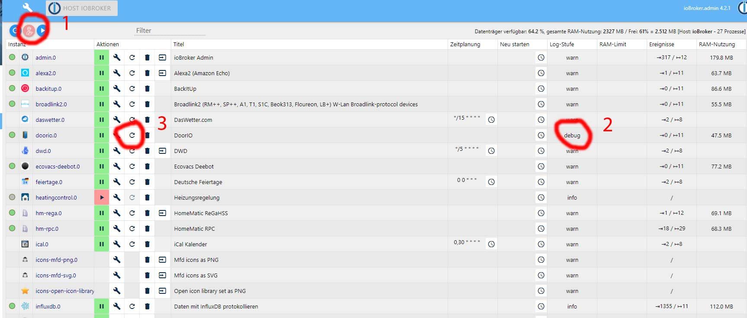Screen dimensions: 747x318
Task: Delete icons-open-icon-library instance
Action: click(x=147, y=291)
